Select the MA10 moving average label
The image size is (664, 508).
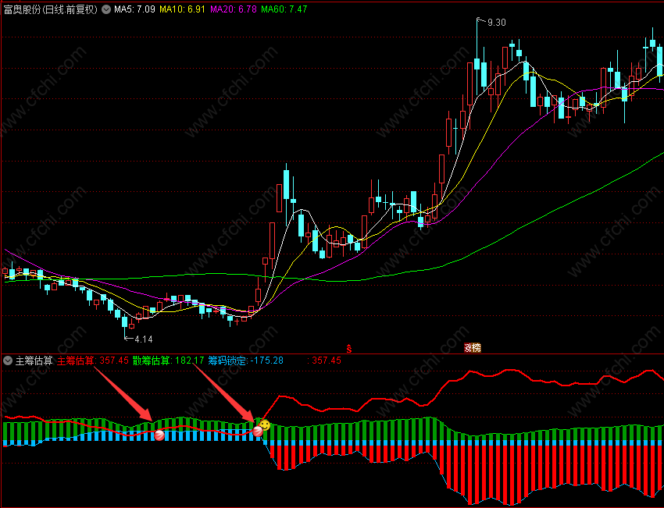[x=182, y=9]
